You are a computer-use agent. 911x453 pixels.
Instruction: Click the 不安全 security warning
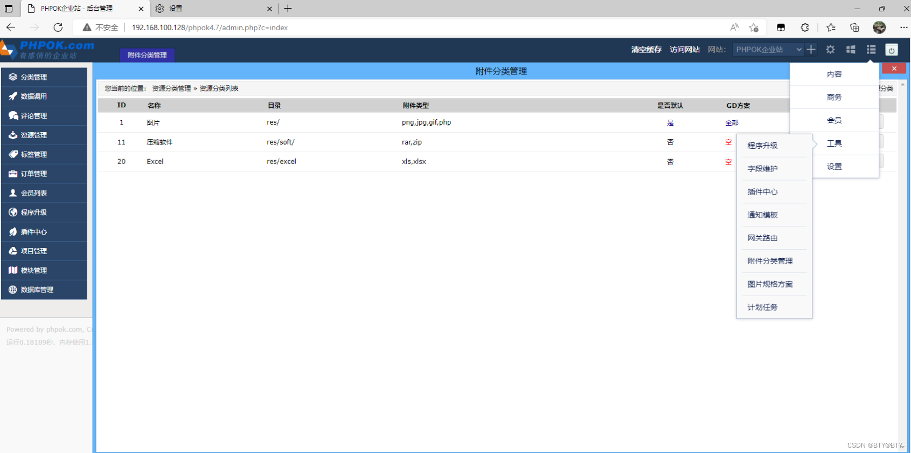coord(101,28)
